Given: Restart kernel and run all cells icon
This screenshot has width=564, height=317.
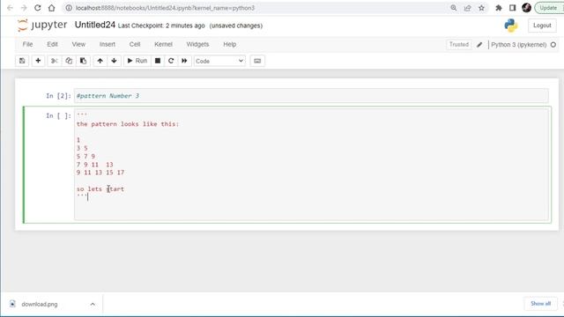Looking at the screenshot, I should click(x=184, y=61).
